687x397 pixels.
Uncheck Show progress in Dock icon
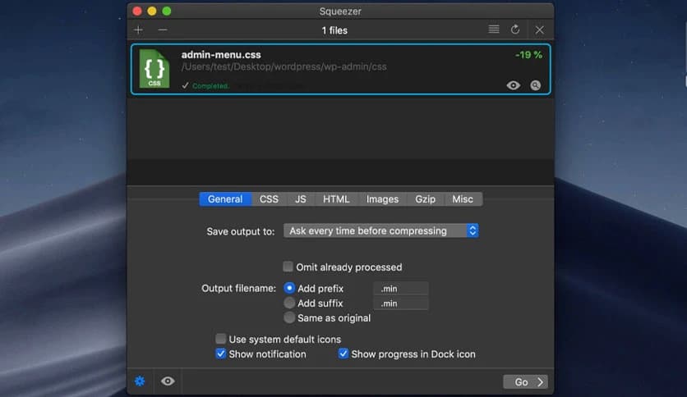pos(343,354)
